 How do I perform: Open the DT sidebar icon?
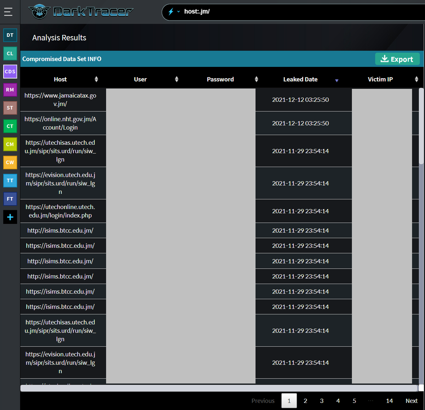[10, 35]
